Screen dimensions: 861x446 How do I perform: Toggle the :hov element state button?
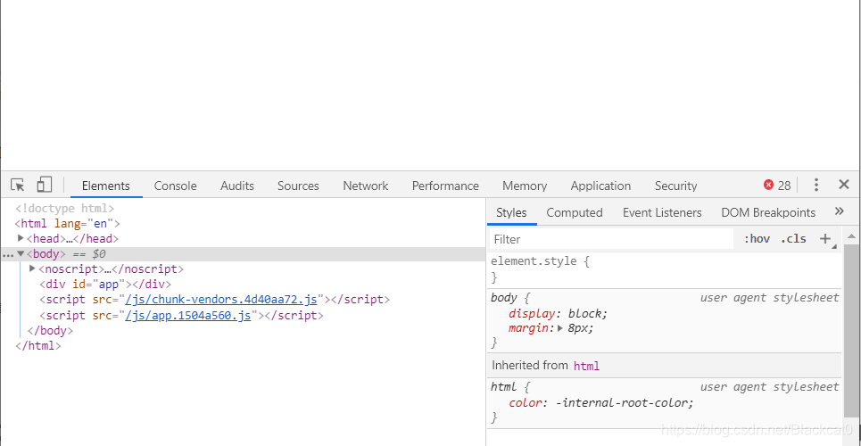(x=757, y=239)
